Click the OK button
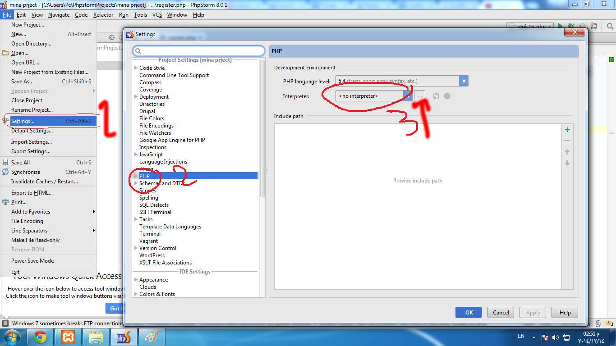Image resolution: width=616 pixels, height=346 pixels. point(469,313)
